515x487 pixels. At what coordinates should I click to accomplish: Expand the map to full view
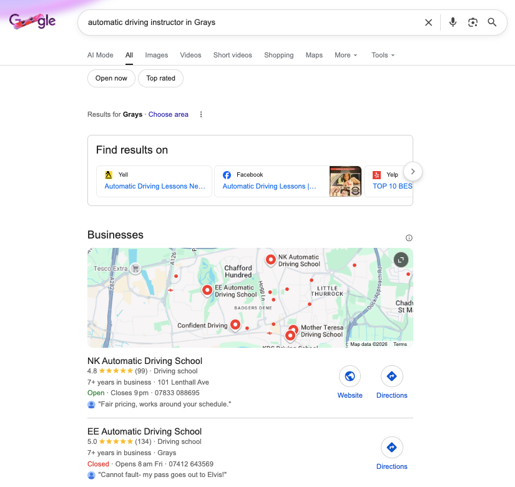coord(401,260)
